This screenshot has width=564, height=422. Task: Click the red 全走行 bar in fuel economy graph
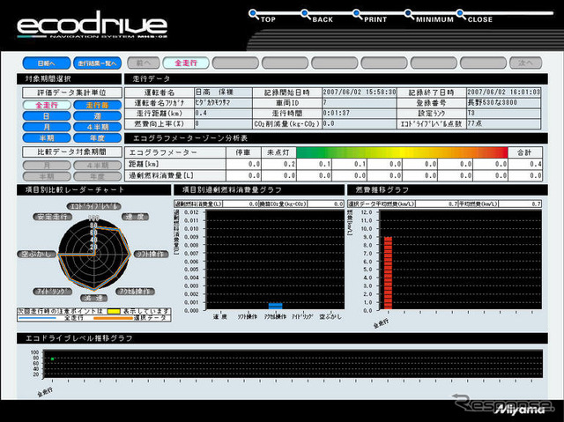point(388,273)
